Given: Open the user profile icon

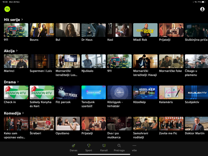Looking at the screenshot, I should 202,9.
